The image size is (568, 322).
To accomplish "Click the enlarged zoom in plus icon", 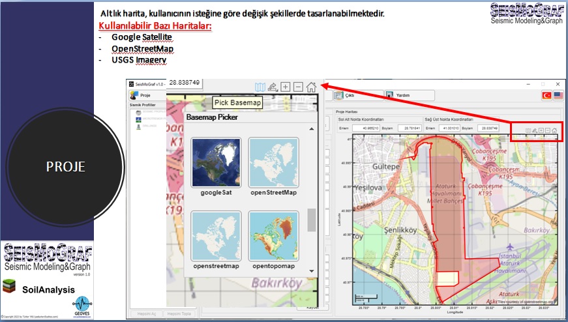I will point(286,87).
